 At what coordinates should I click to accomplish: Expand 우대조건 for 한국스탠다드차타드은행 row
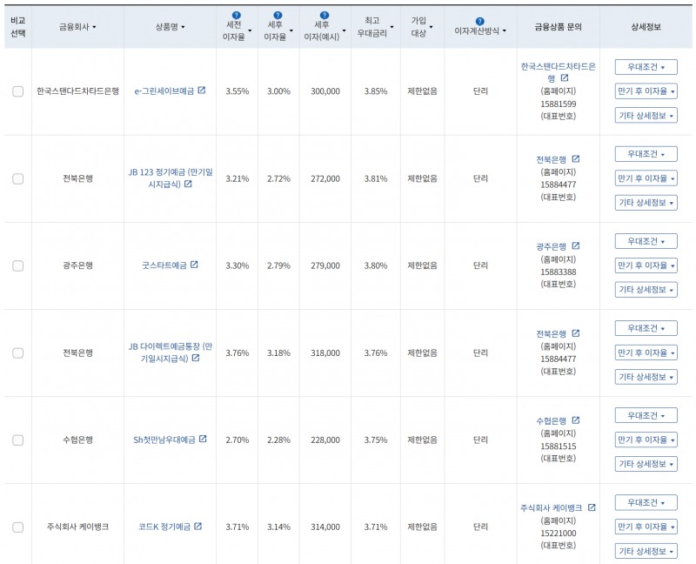(x=646, y=67)
